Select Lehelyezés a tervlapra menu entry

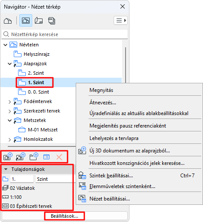pos(114,138)
